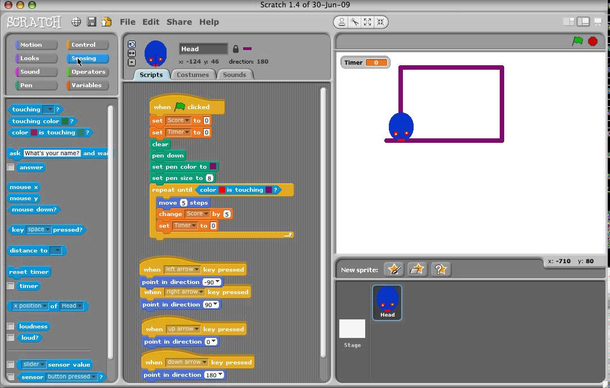Click the red stop sign button
This screenshot has width=610, height=388.
593,41
